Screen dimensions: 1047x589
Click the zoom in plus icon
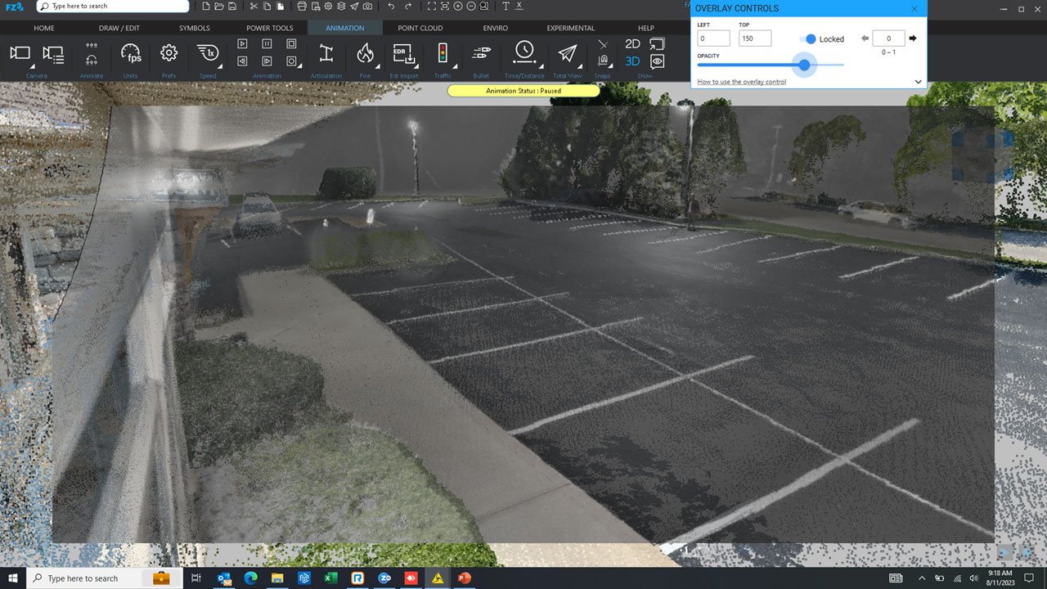(458, 7)
